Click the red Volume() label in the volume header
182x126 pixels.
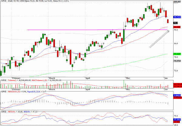pos(12,80)
